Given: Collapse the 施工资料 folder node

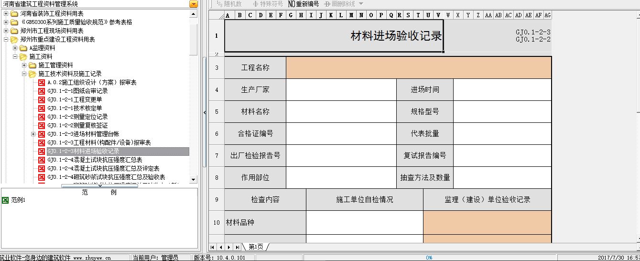Looking at the screenshot, I should pos(15,56).
